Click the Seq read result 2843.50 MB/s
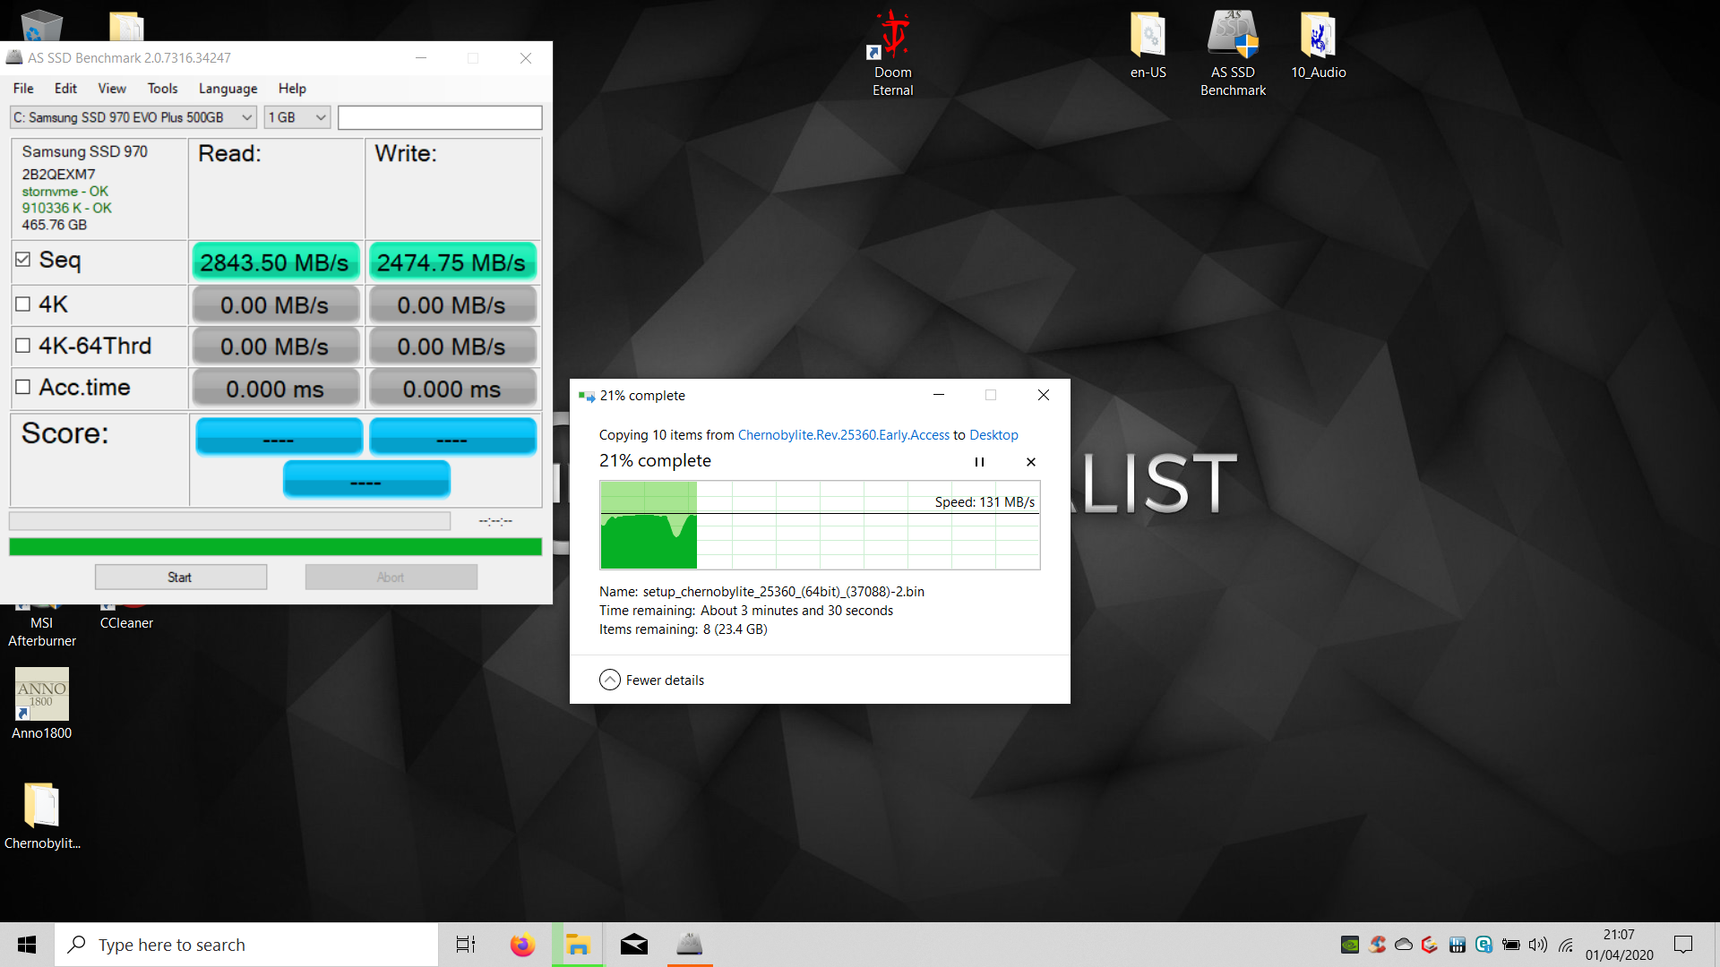 click(276, 262)
